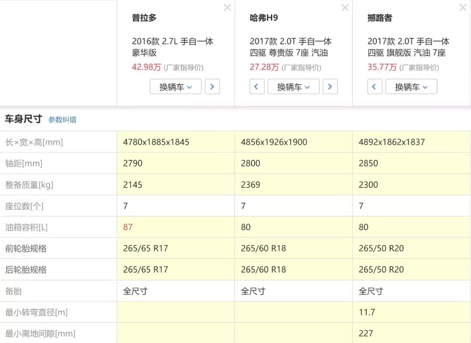The height and width of the screenshot is (343, 471).
Task: Click the left arrow under 撼路者
Action: pos(375,87)
